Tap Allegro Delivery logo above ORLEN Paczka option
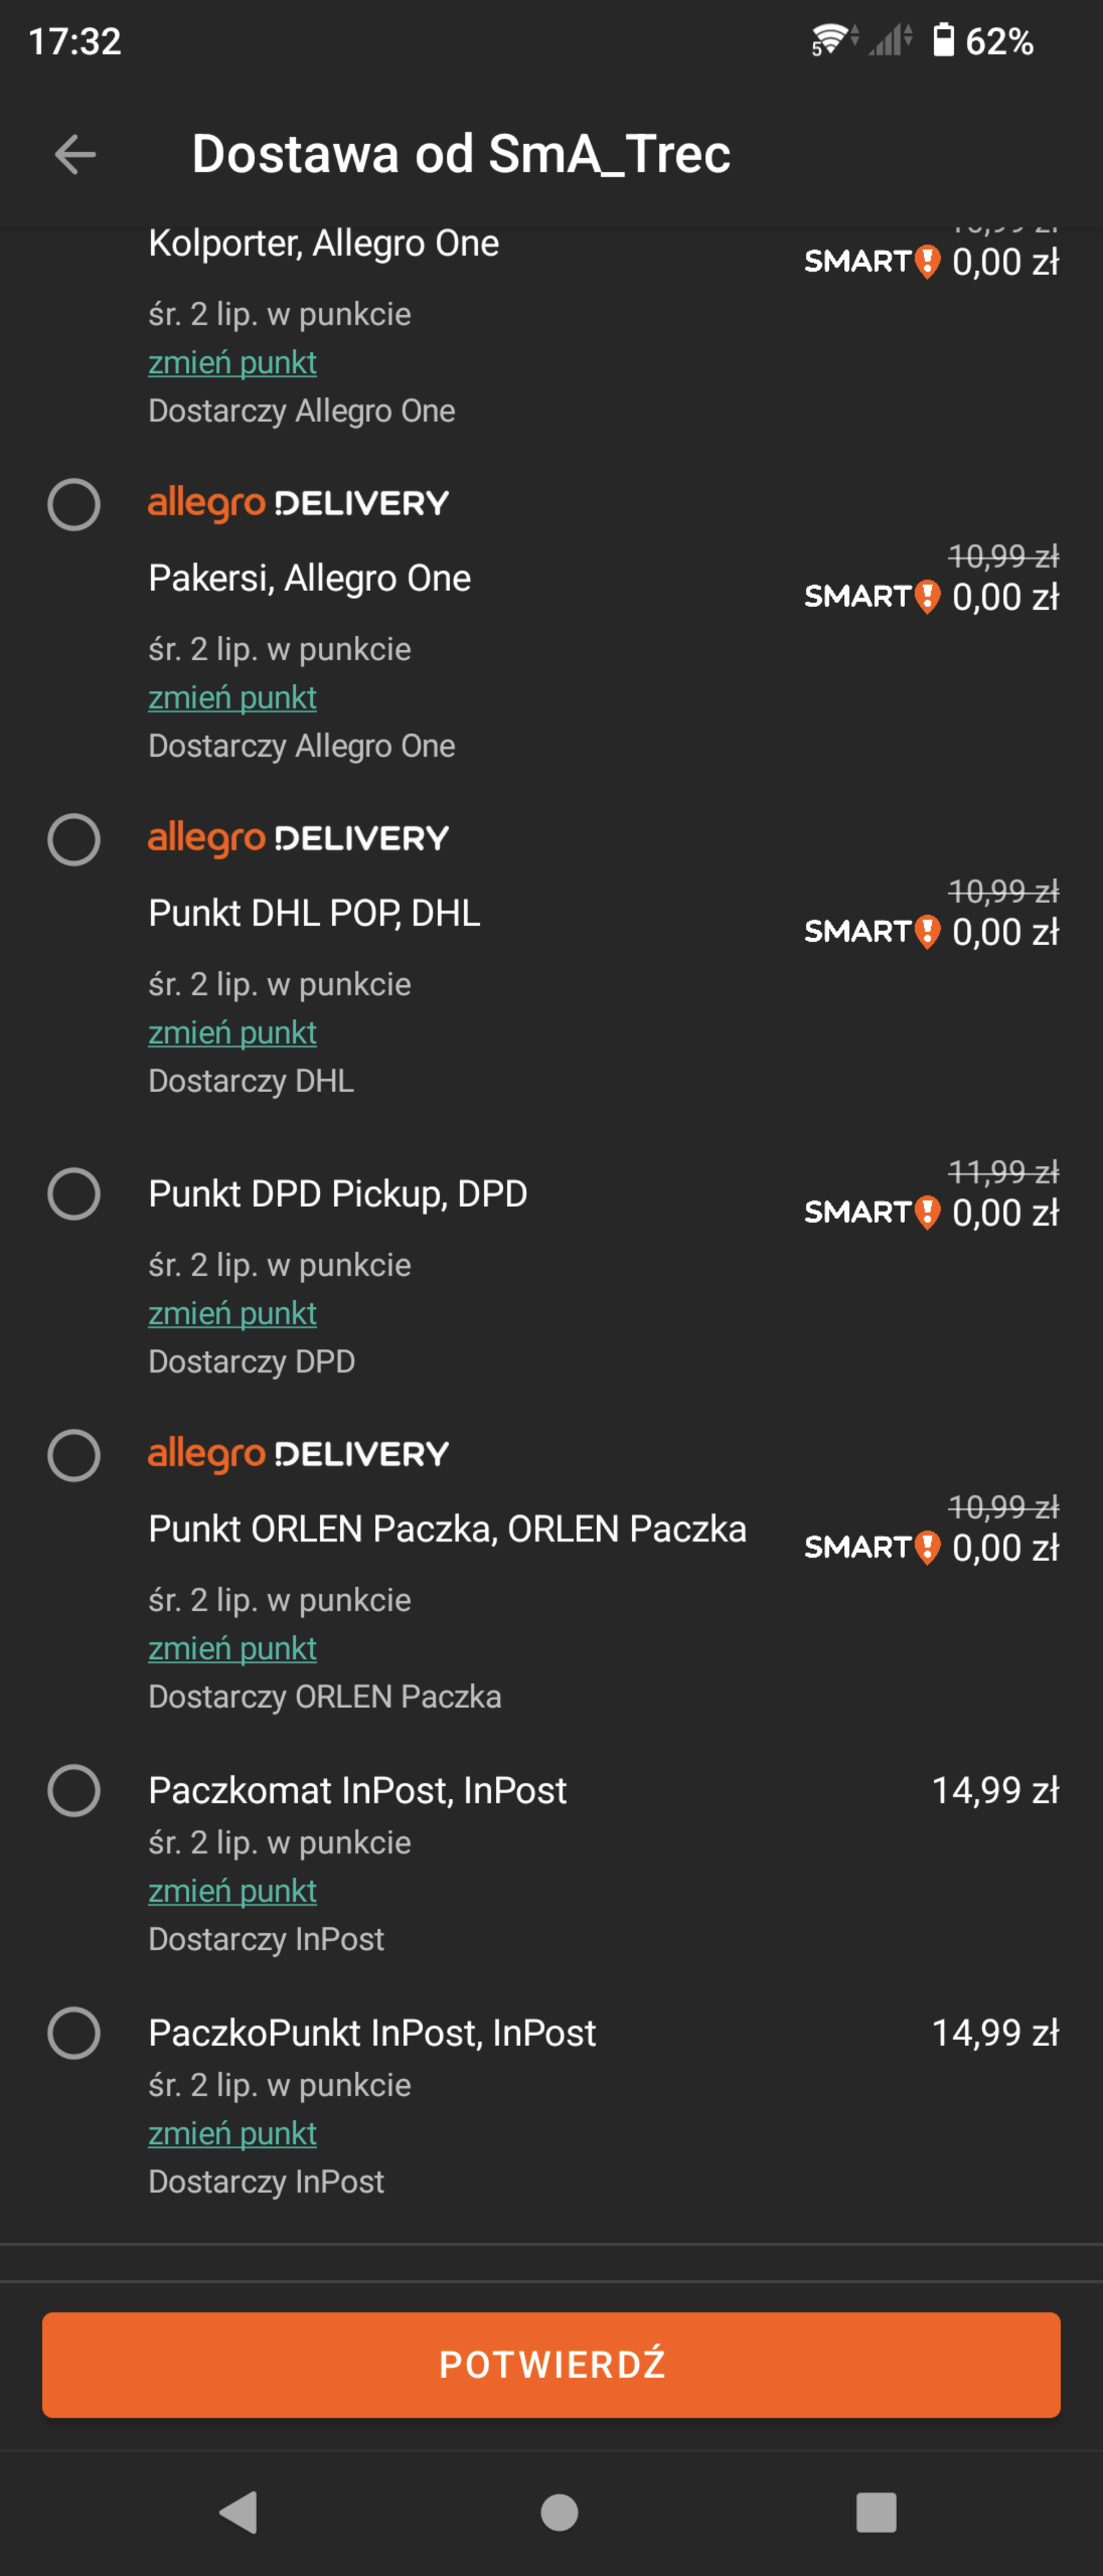1103x2576 pixels. [298, 1454]
